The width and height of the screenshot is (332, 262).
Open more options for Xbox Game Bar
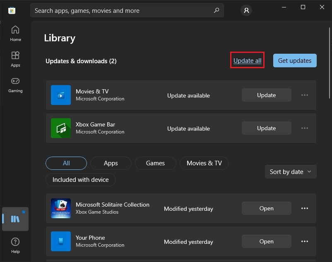(305, 128)
